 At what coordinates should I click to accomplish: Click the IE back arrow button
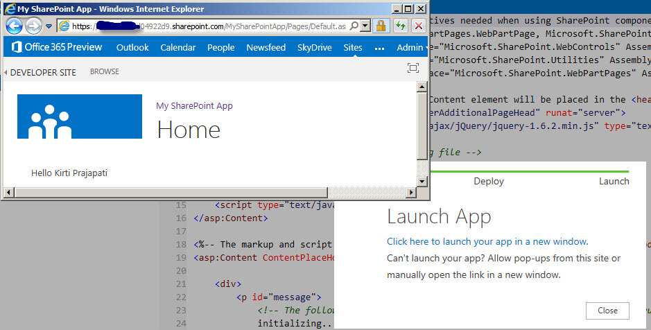[x=14, y=26]
